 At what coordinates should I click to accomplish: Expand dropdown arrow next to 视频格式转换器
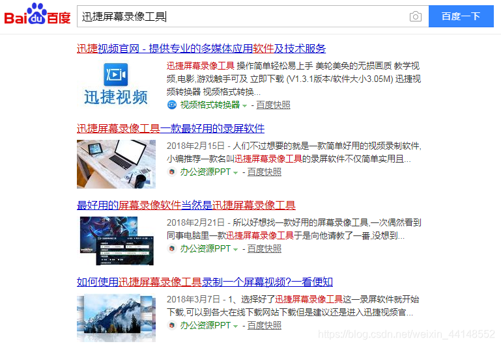pyautogui.click(x=244, y=105)
